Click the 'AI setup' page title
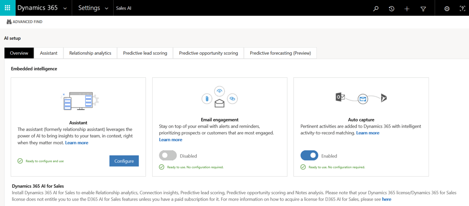The image size is (469, 206). [x=12, y=38]
